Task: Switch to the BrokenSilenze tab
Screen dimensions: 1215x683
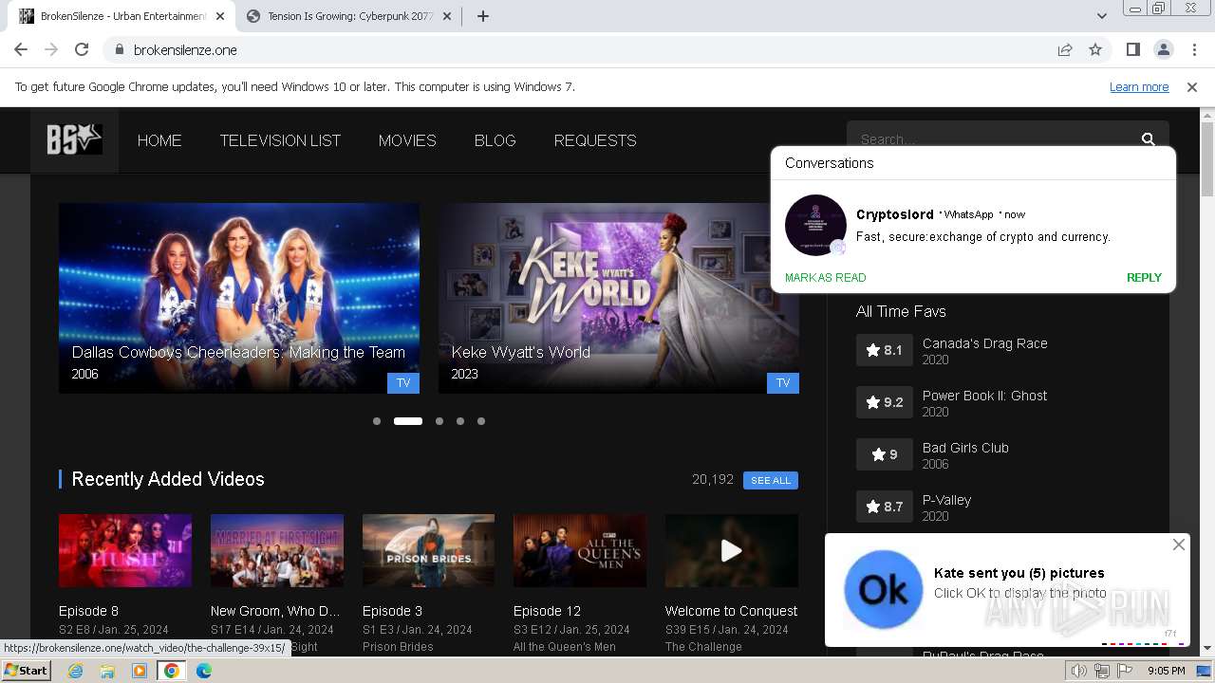Action: [x=122, y=16]
